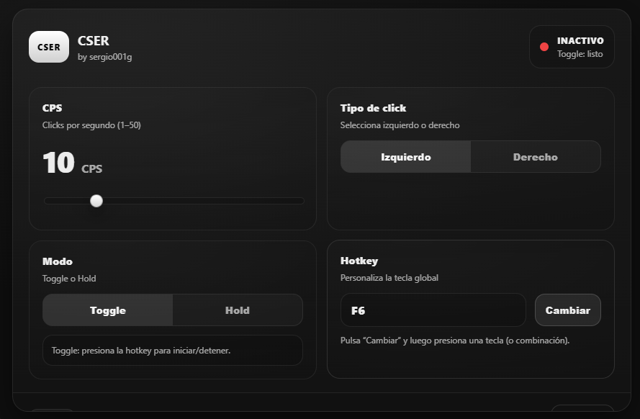Click the Modo section heading
This screenshot has height=419, width=640.
pyautogui.click(x=58, y=261)
